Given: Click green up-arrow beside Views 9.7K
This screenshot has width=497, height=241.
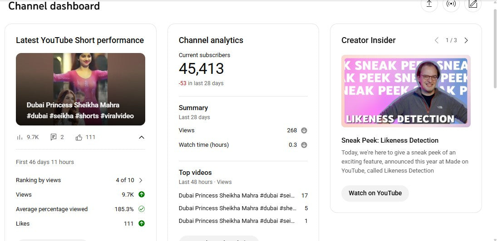Looking at the screenshot, I should click(x=142, y=194).
